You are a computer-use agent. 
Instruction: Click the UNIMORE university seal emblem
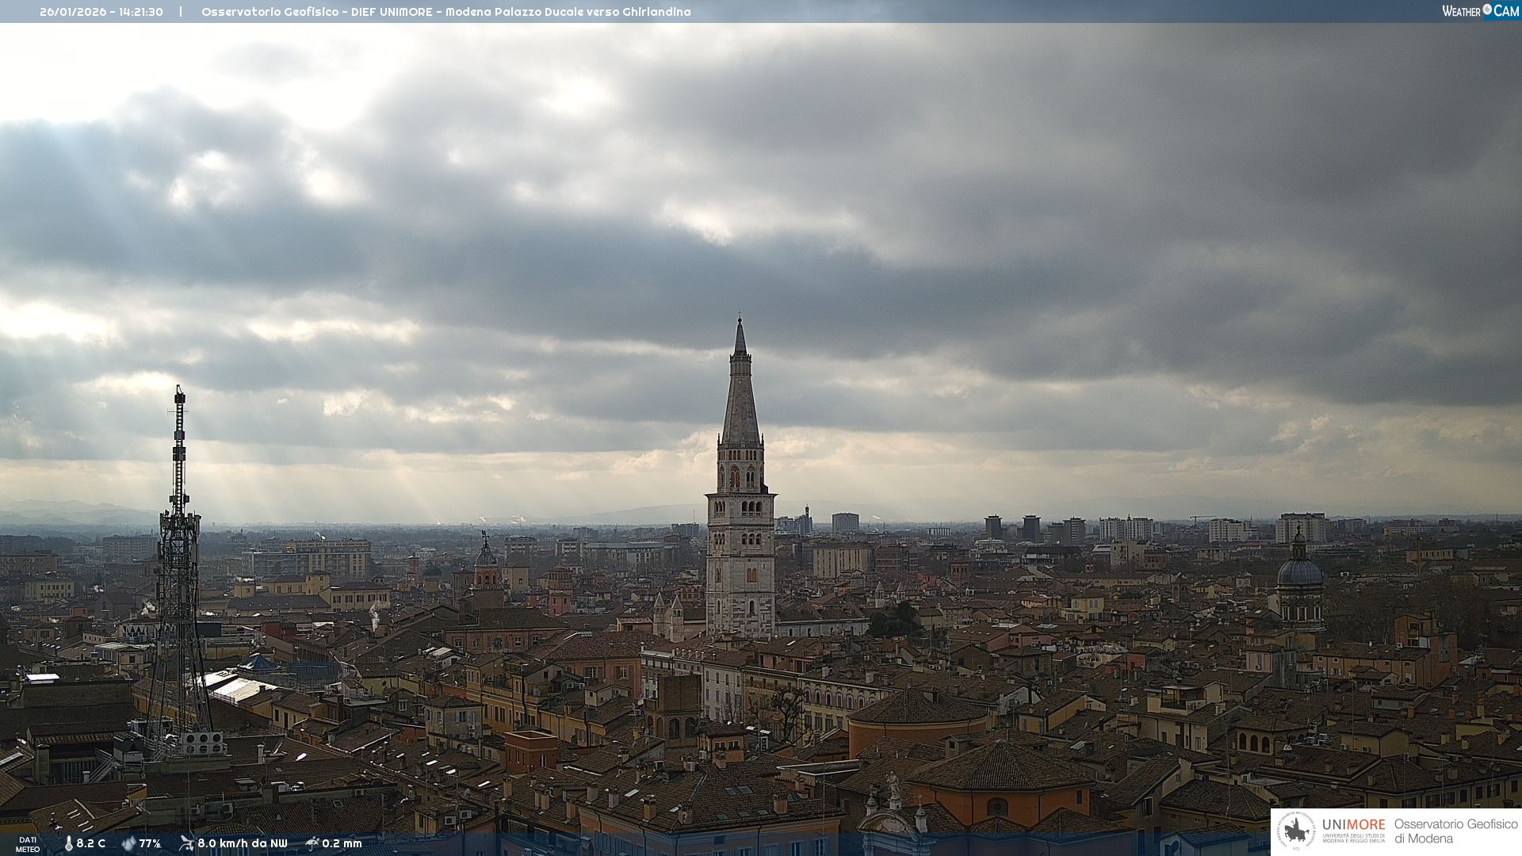1296,831
